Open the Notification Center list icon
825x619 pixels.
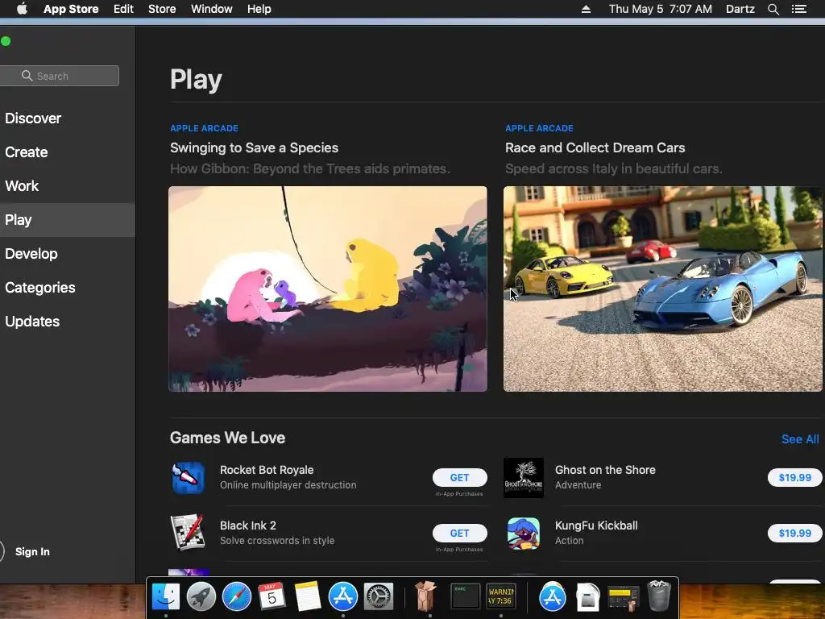point(798,9)
